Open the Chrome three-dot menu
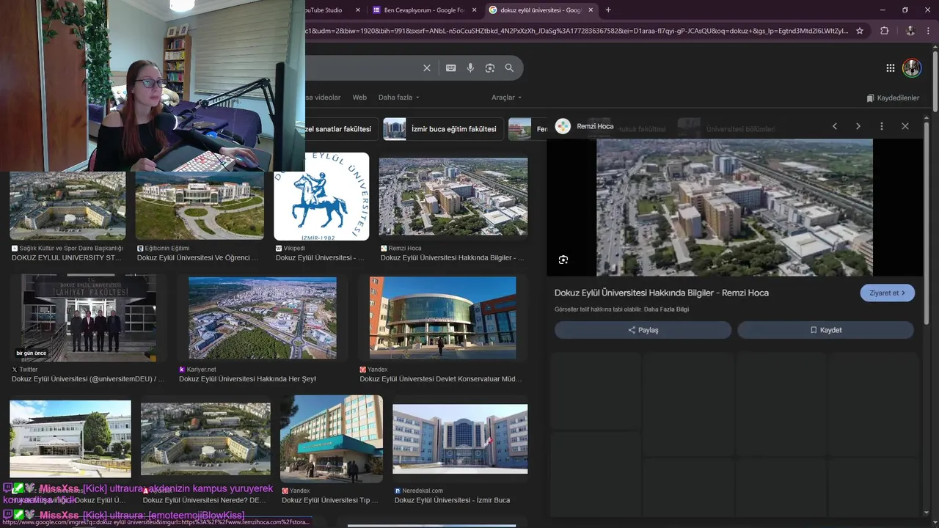The height and width of the screenshot is (528, 939). click(x=929, y=31)
